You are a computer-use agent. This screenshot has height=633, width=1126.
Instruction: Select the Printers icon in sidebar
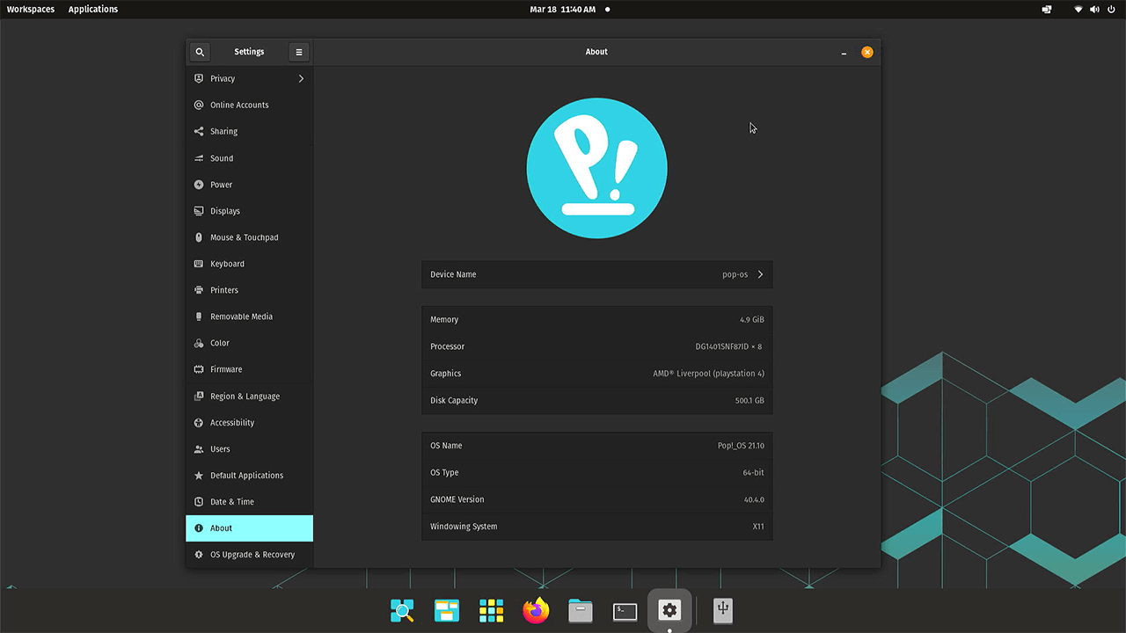pos(199,290)
